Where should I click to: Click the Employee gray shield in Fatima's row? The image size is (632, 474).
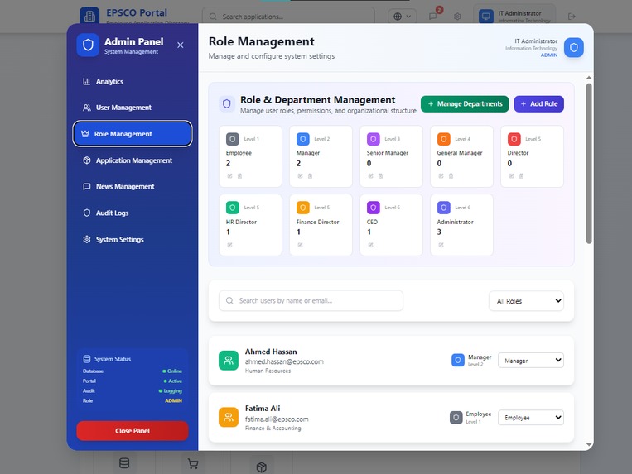pyautogui.click(x=456, y=417)
